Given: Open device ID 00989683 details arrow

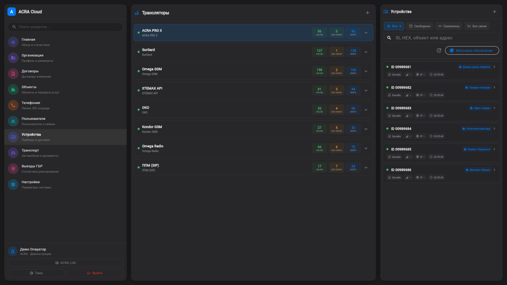Looking at the screenshot, I should pos(494,108).
